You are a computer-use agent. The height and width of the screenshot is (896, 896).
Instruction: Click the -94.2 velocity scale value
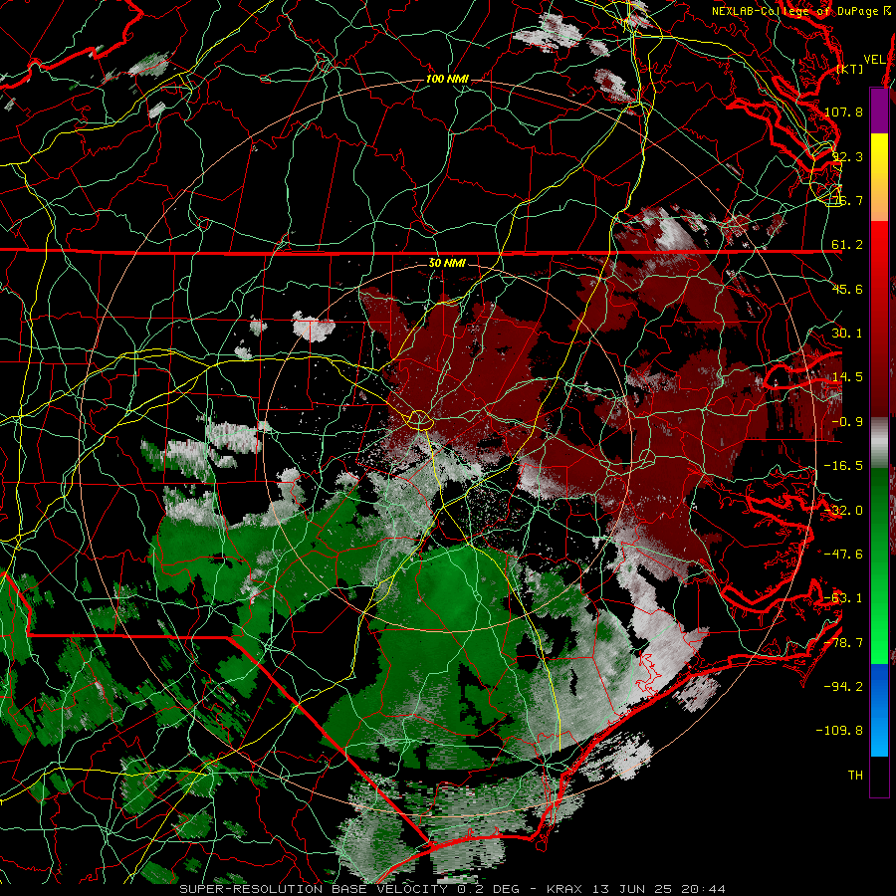843,687
